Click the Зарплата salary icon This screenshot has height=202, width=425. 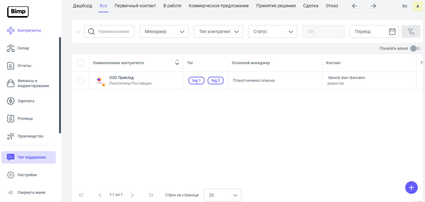click(11, 101)
